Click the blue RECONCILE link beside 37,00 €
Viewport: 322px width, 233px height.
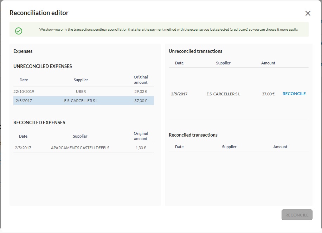(294, 94)
